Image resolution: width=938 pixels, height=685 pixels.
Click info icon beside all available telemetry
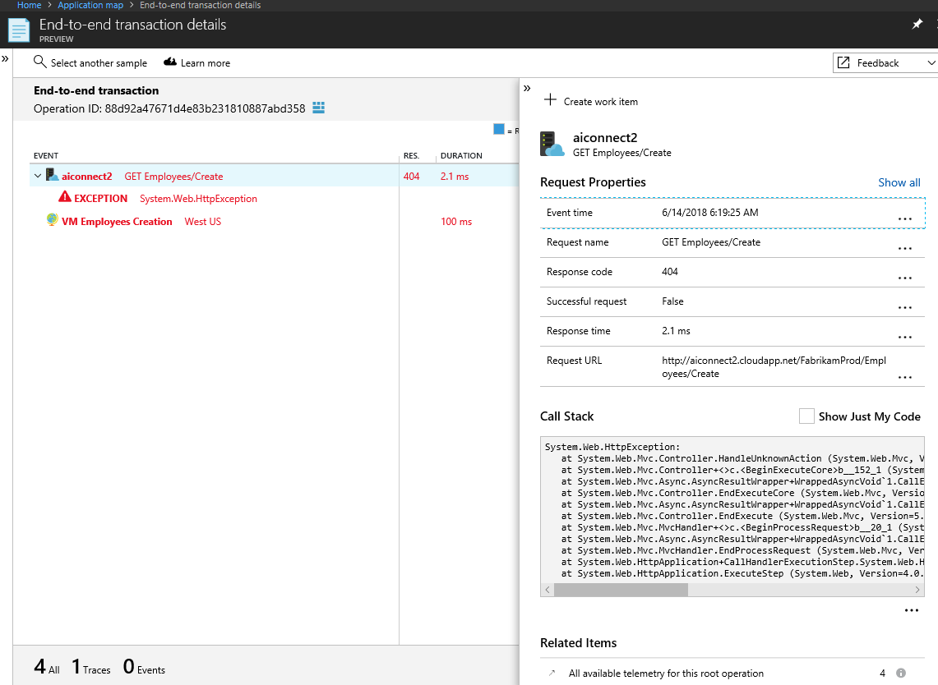click(901, 673)
